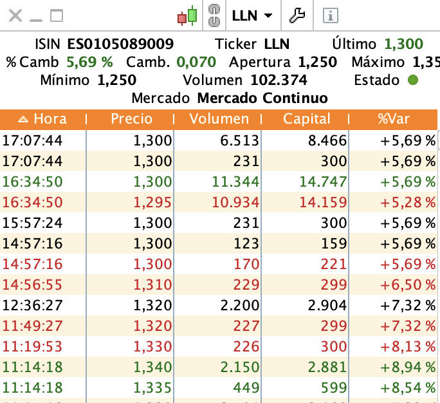The image size is (440, 403).
Task: Click the ISIN value ES0105089009
Action: pos(120,44)
